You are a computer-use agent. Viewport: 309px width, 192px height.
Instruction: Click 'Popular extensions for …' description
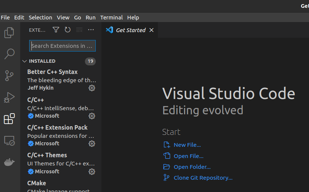[61, 136]
